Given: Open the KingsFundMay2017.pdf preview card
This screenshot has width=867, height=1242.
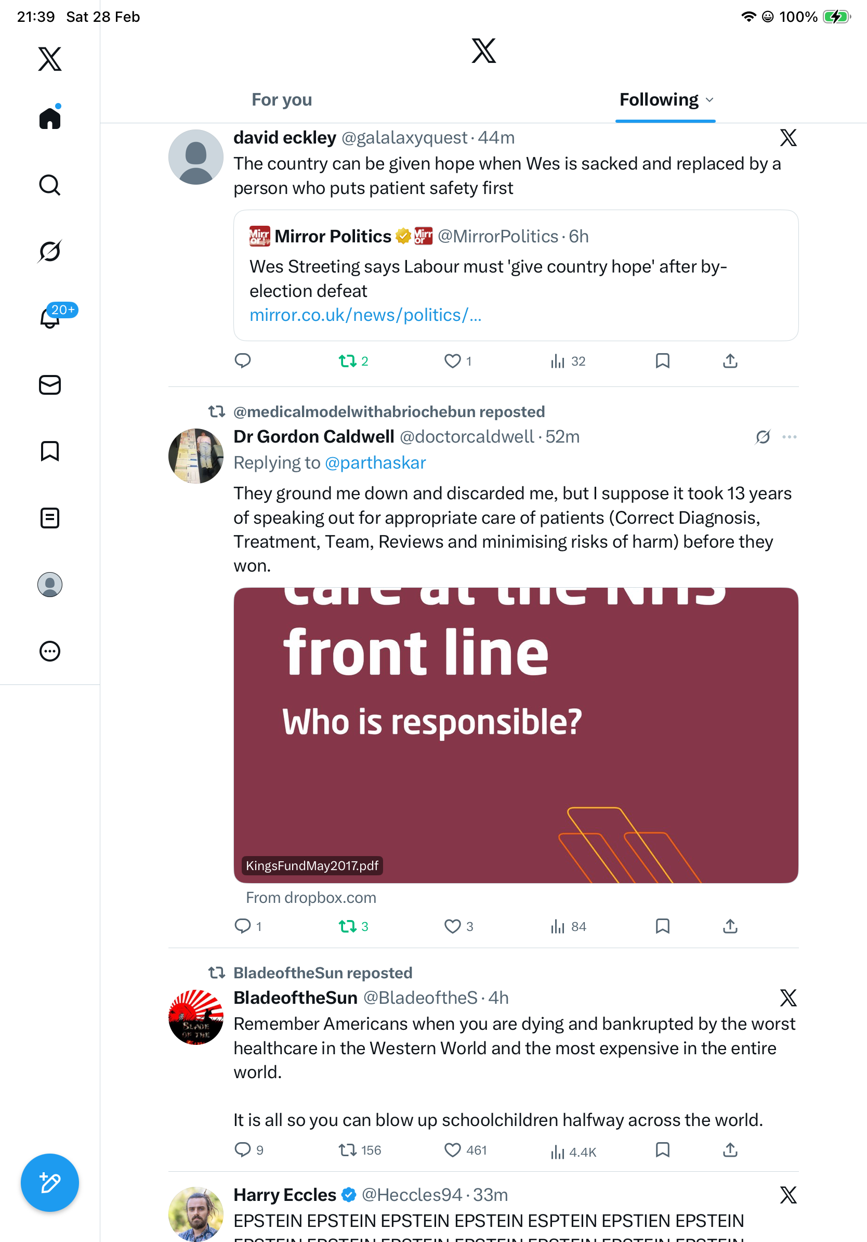Looking at the screenshot, I should point(516,735).
